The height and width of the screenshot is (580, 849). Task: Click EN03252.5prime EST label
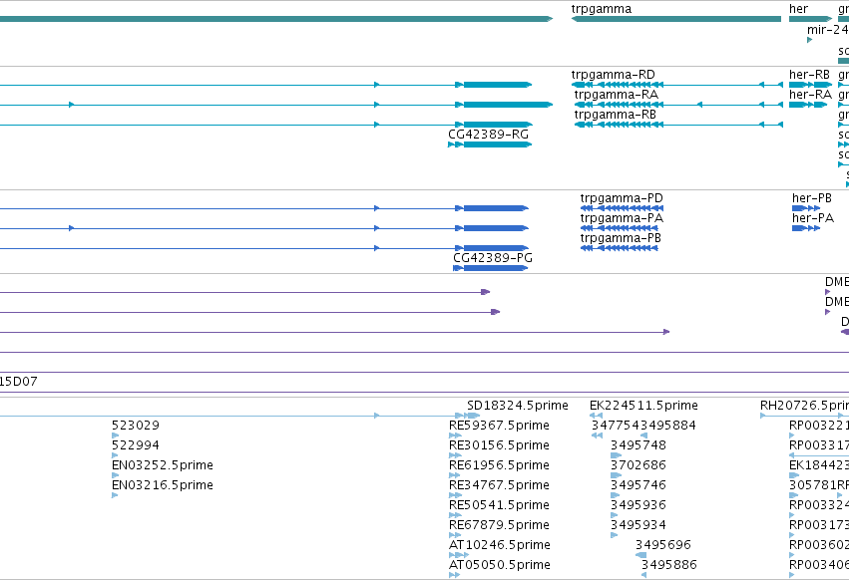click(x=163, y=464)
